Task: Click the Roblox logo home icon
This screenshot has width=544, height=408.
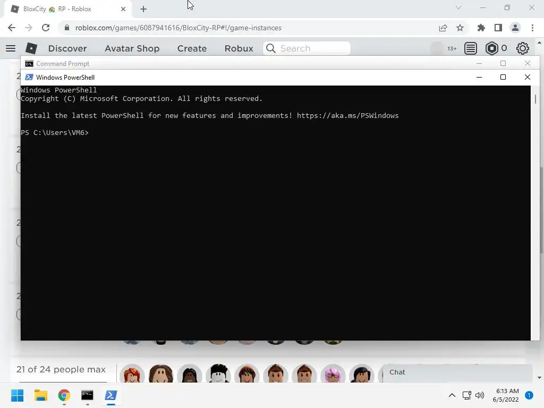Action: point(31,48)
